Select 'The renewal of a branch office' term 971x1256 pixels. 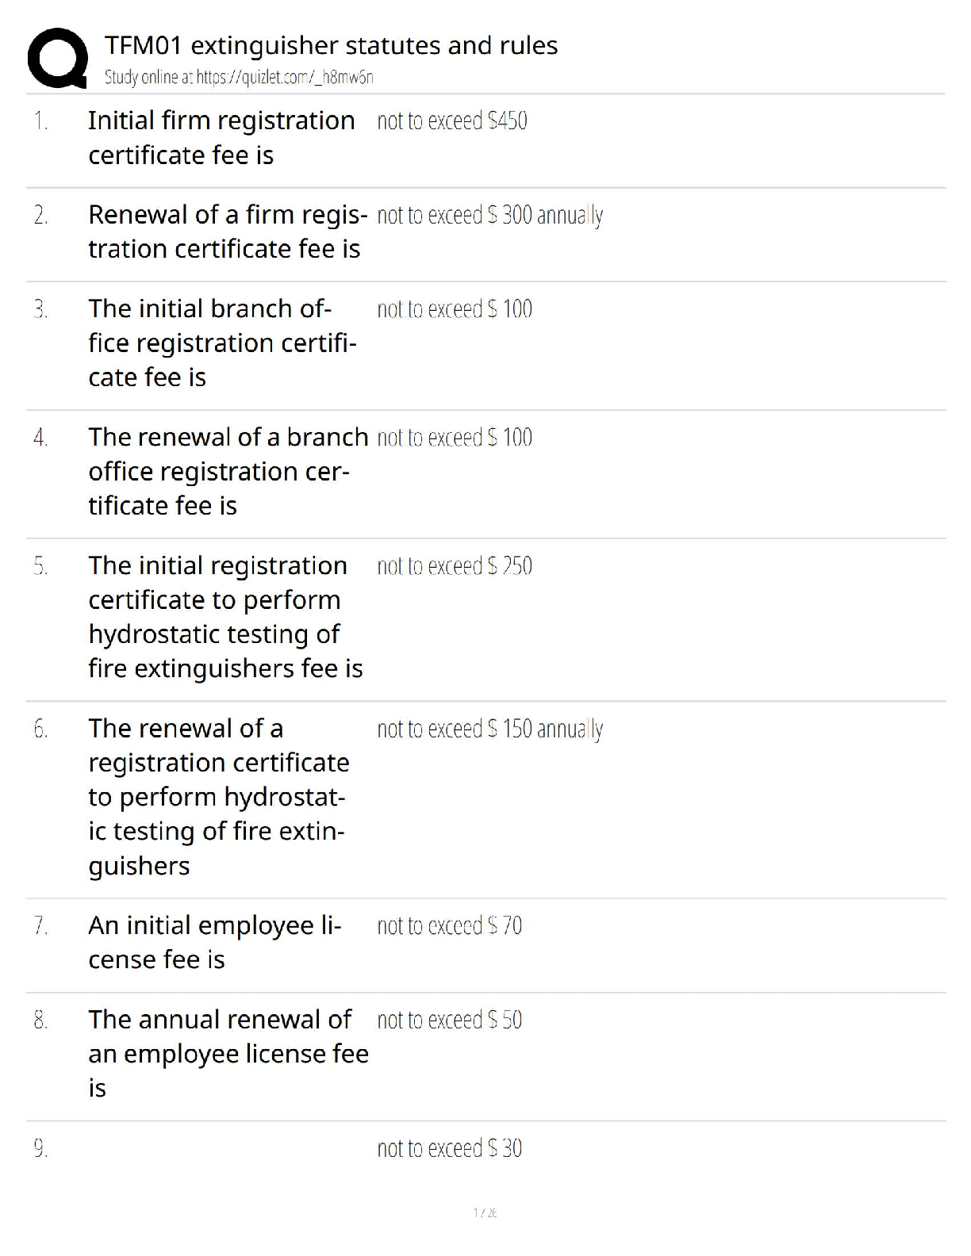point(228,471)
